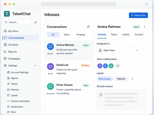Click the Conversations speech bubble icon
The image size is (154, 115).
coord(5,38)
